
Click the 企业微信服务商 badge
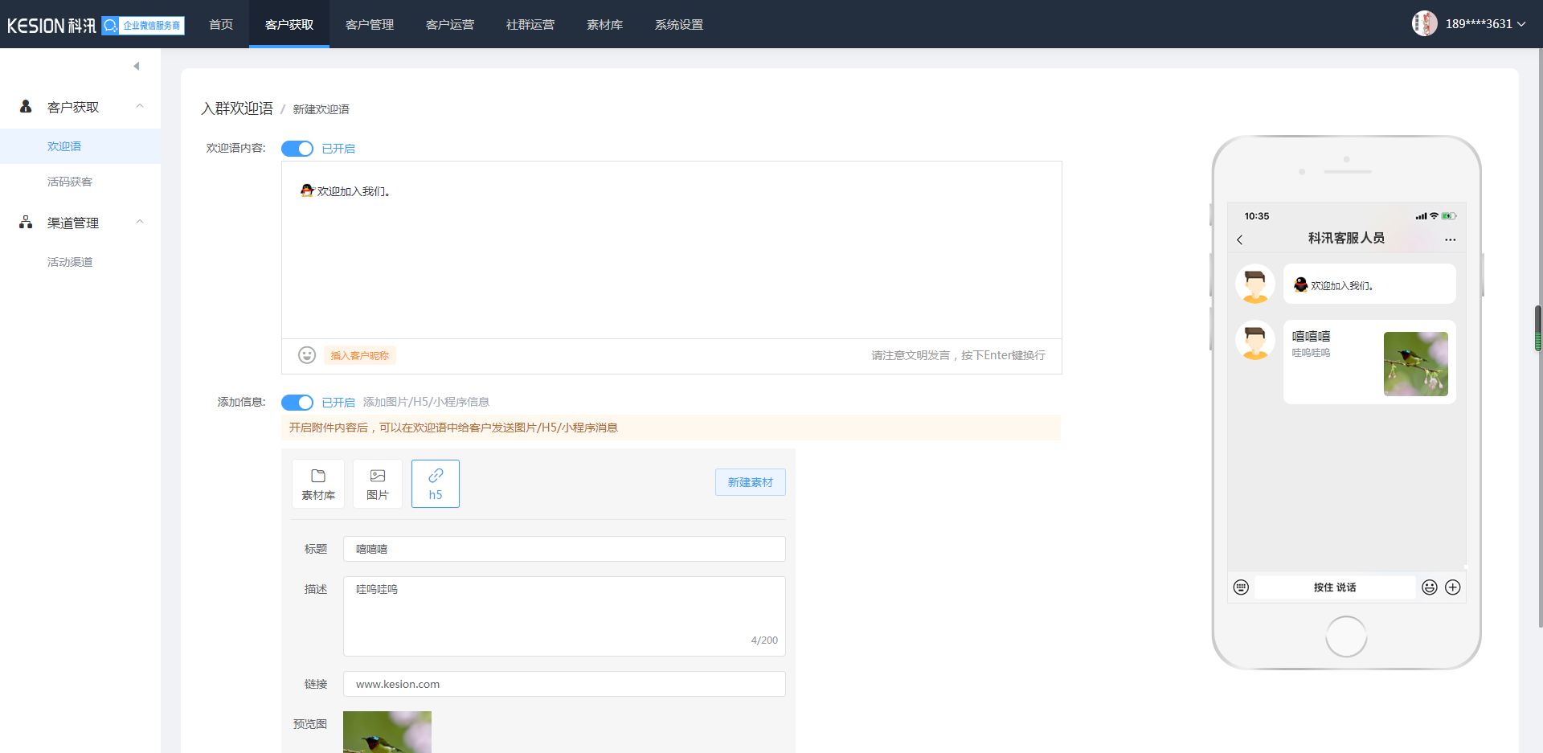[x=143, y=25]
